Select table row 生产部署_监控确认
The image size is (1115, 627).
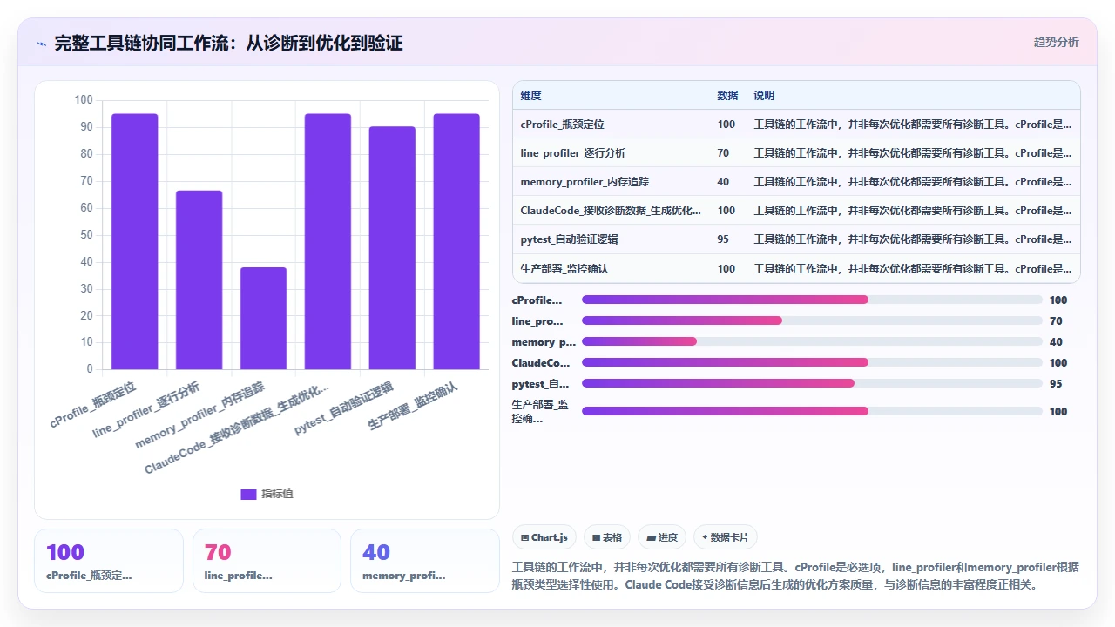coord(796,268)
